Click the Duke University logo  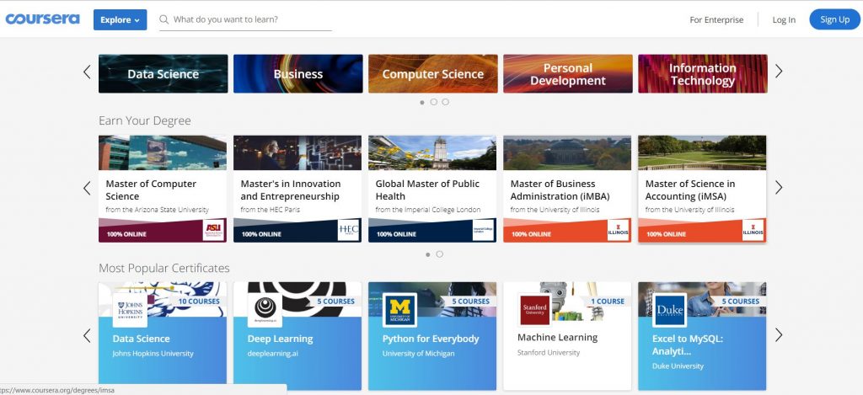click(669, 310)
